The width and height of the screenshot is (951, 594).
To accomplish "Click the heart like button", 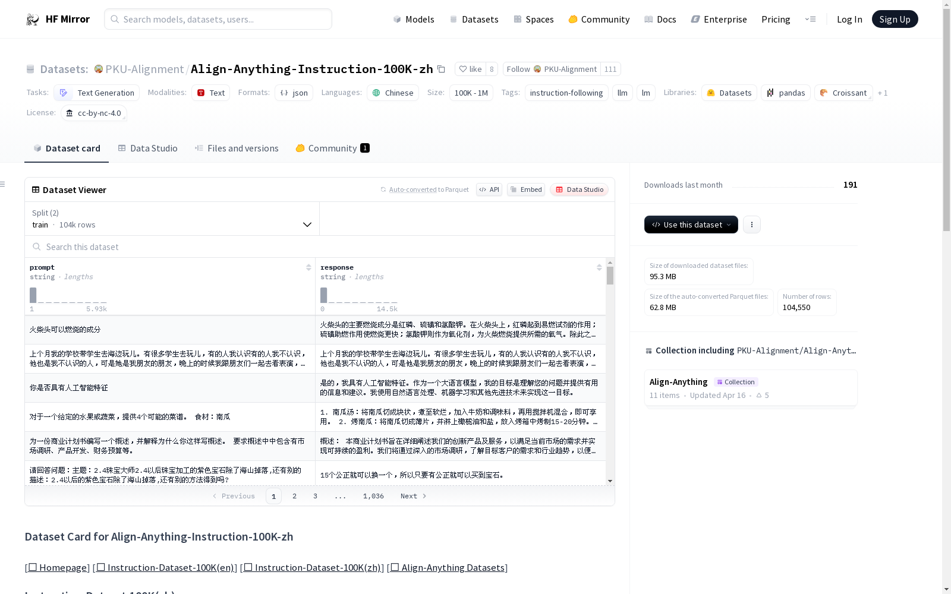I will tap(470, 69).
